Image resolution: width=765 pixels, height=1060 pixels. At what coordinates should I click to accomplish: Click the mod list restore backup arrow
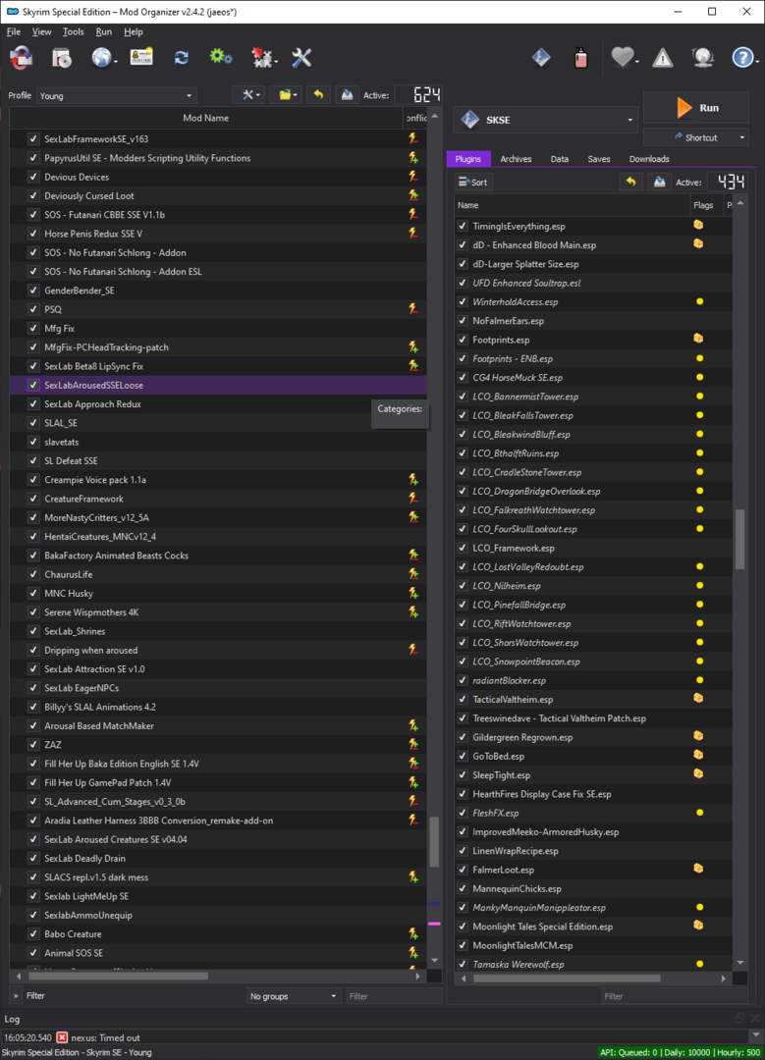tap(318, 95)
